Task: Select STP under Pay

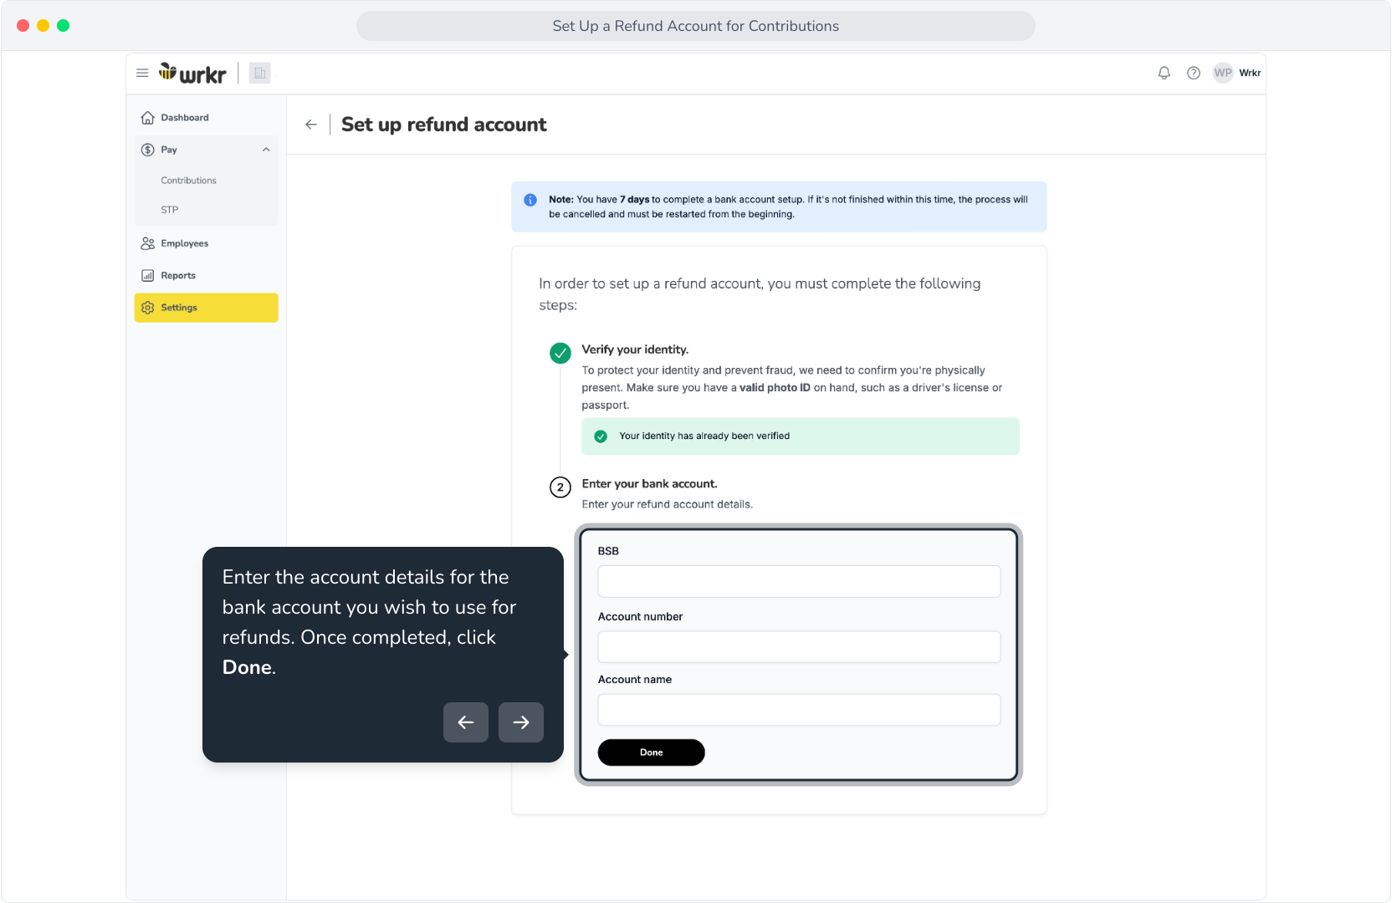Action: 170,210
